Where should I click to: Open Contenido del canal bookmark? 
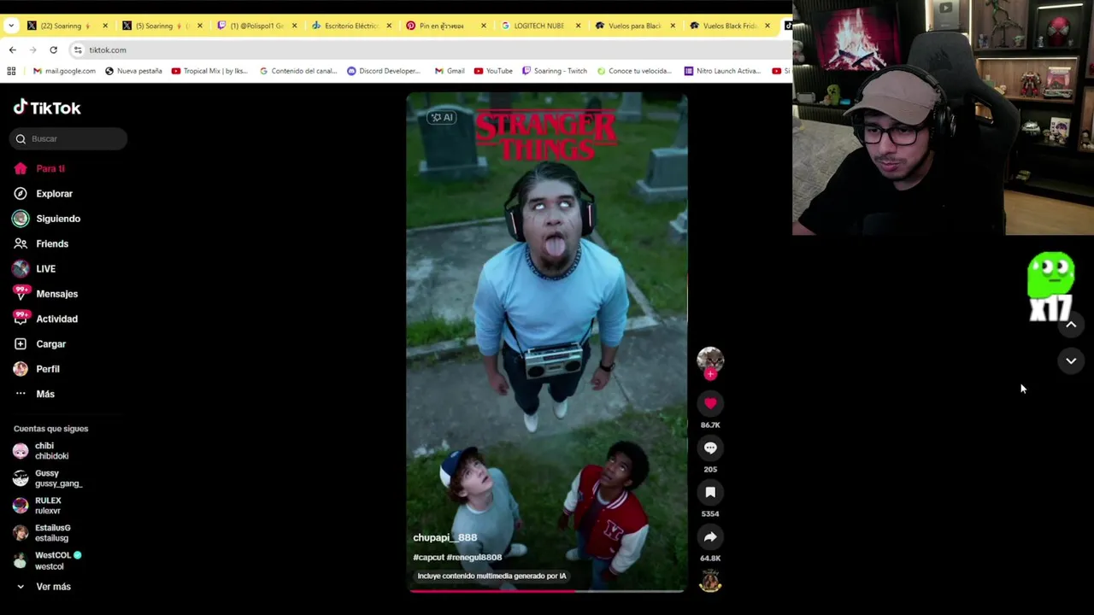(x=298, y=71)
